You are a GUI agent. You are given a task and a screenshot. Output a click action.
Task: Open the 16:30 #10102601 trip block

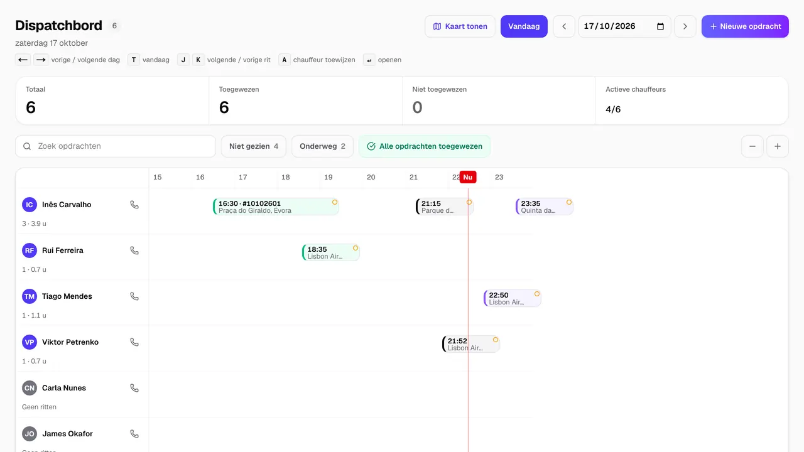pyautogui.click(x=276, y=207)
